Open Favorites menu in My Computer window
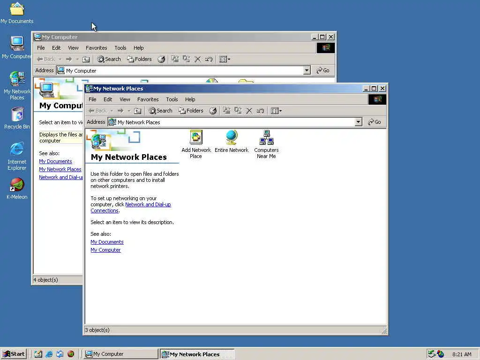 (x=97, y=48)
